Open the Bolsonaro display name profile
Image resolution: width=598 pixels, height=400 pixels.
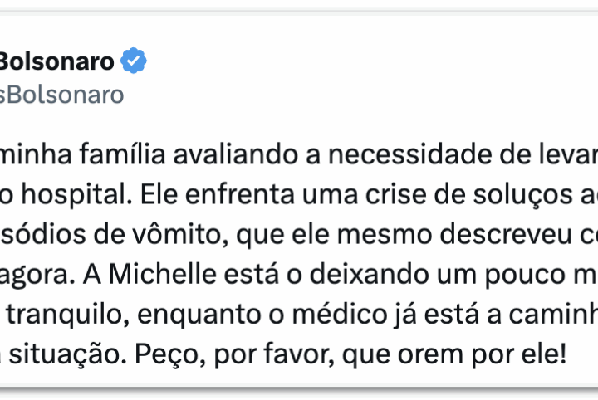(56, 61)
